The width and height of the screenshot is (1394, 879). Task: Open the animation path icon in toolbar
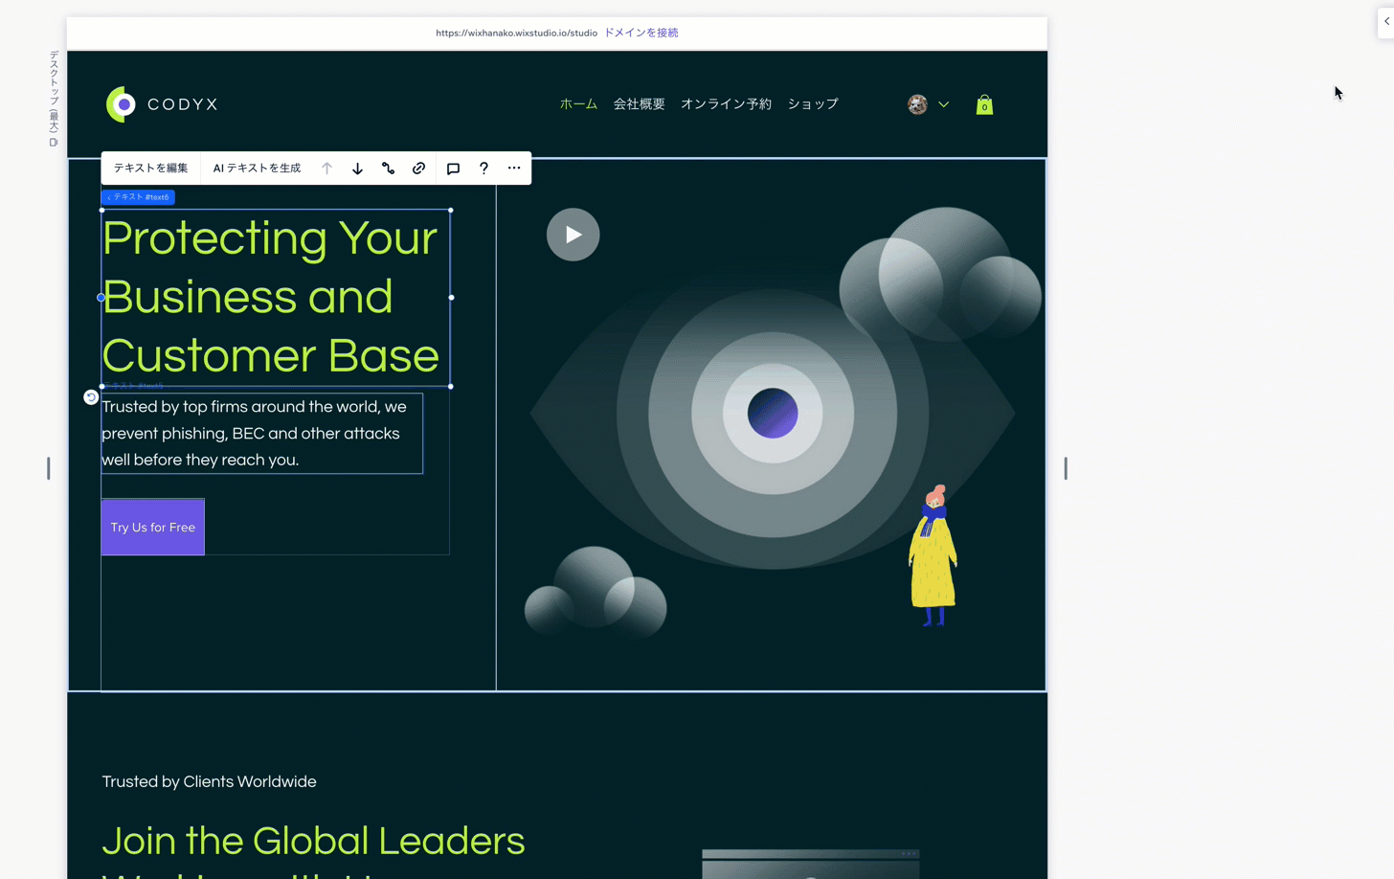coord(388,169)
